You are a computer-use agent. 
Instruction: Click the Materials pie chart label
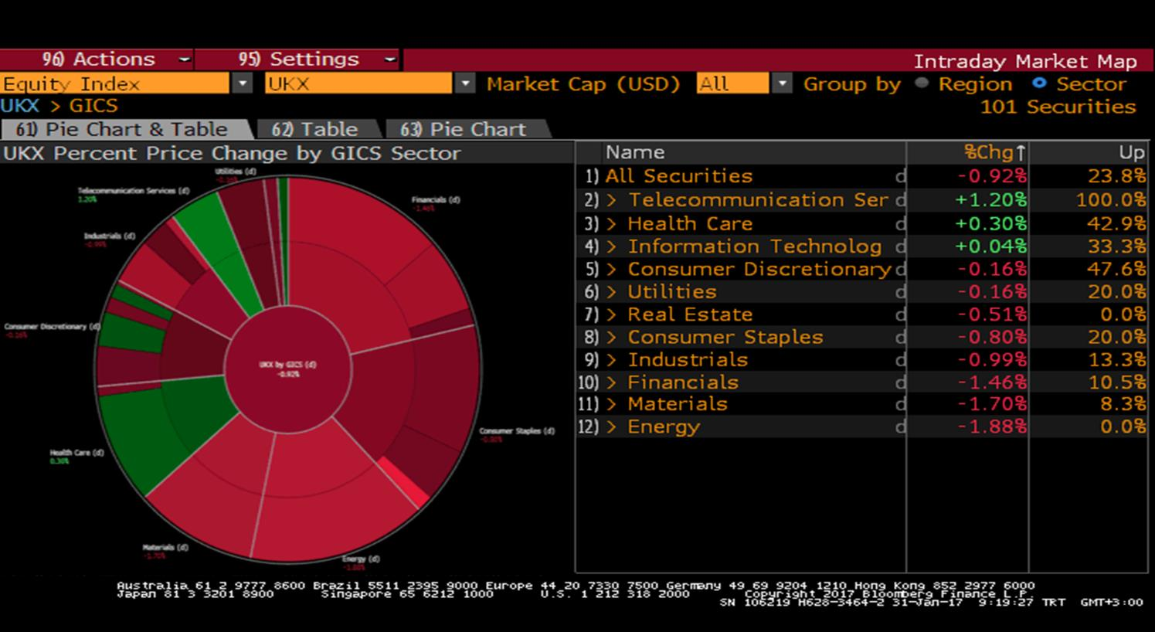pyautogui.click(x=165, y=548)
